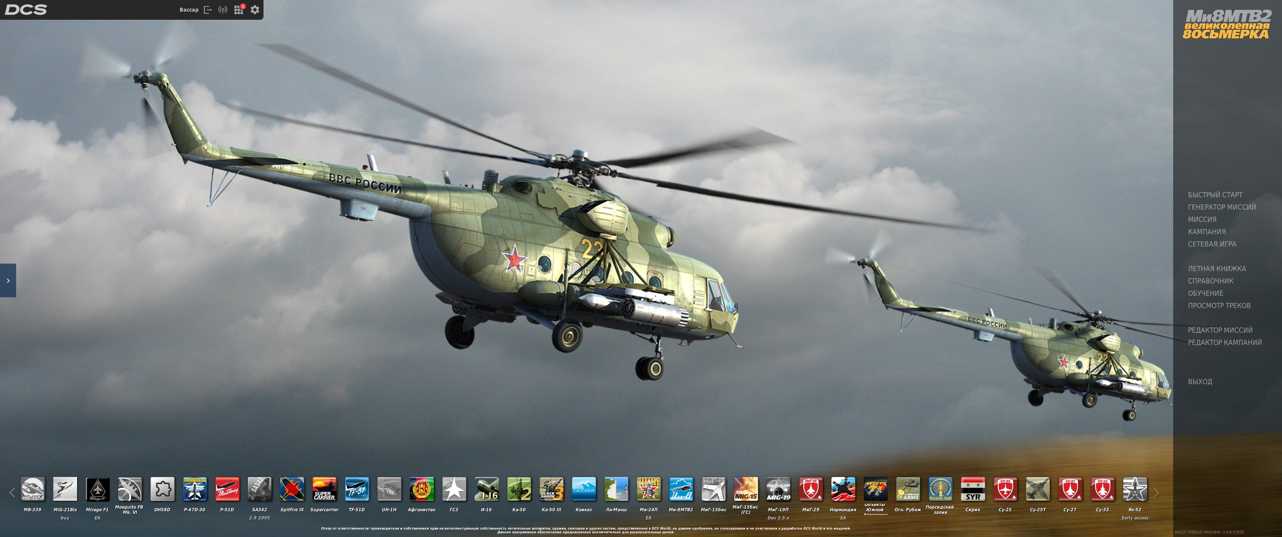Viewport: 1282px width, 537px height.
Task: Select the Ми-24П module icon
Action: 648,489
